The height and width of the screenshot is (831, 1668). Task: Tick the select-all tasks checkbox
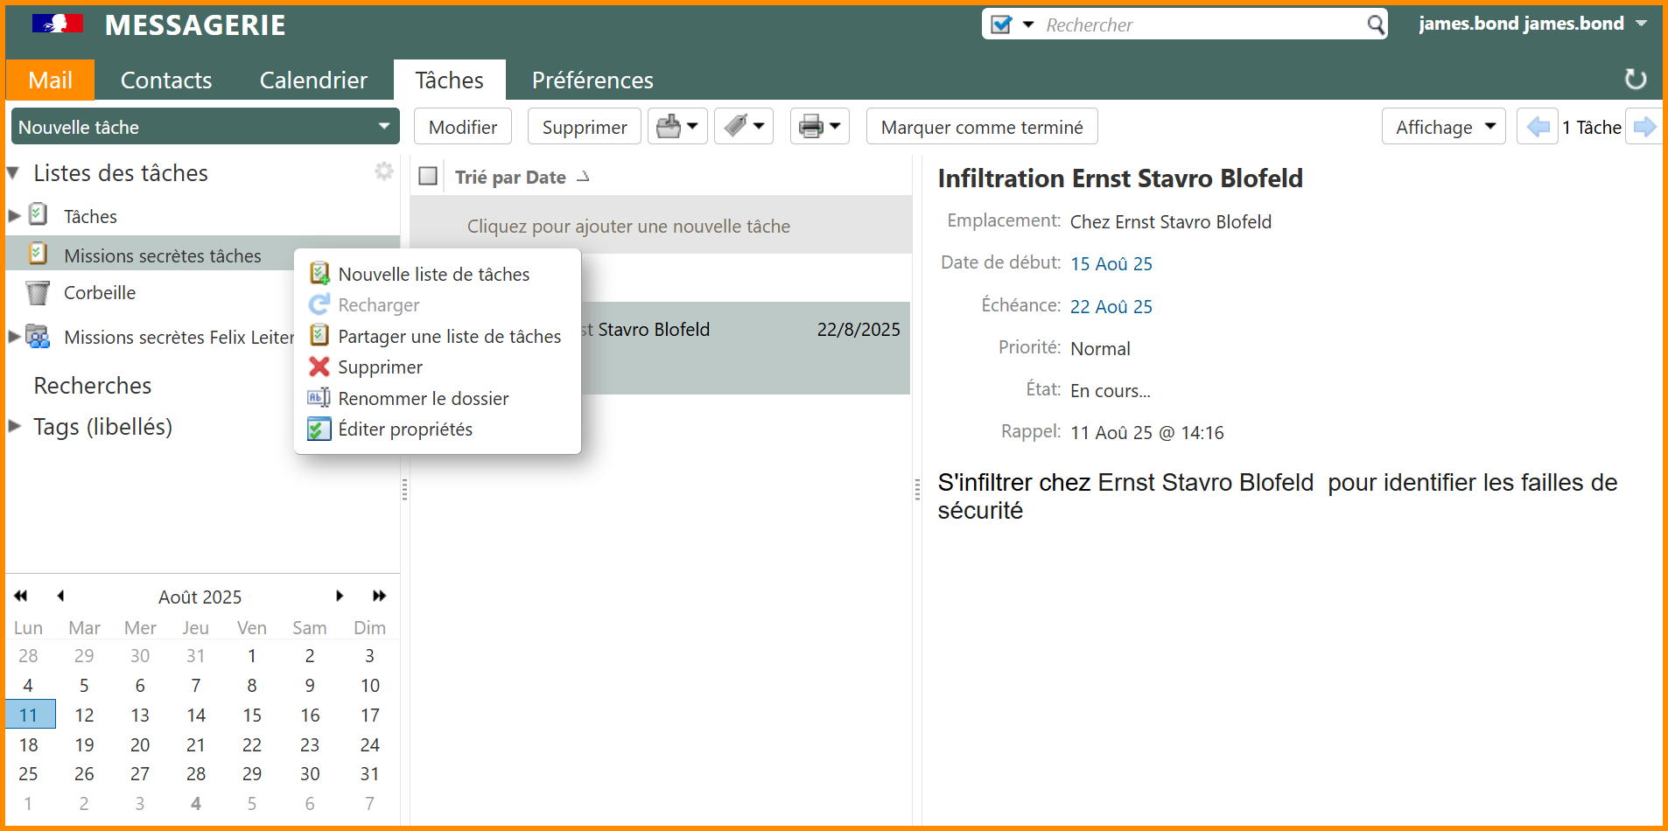[428, 177]
